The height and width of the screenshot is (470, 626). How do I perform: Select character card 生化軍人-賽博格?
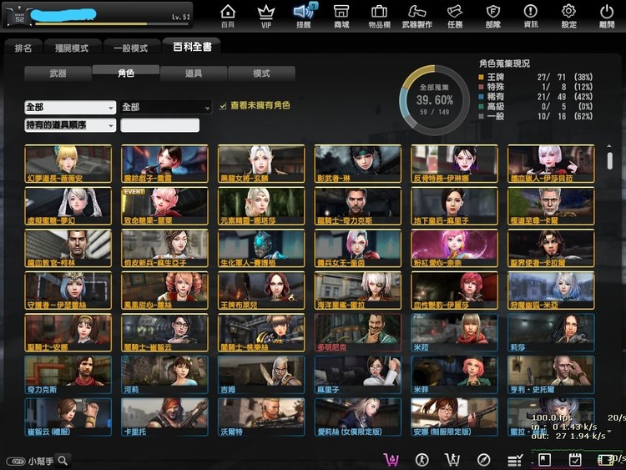[x=261, y=249]
